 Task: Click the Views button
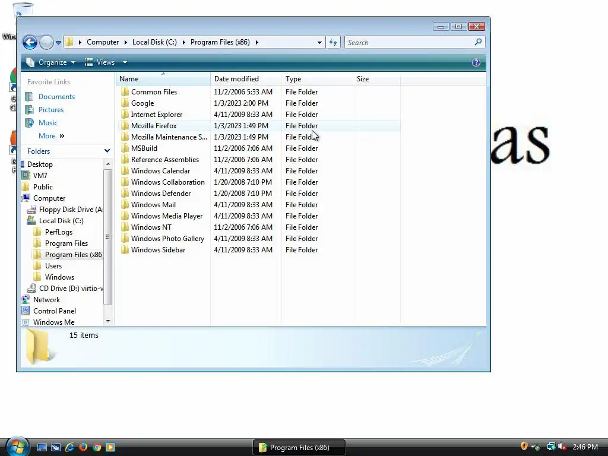tap(100, 62)
